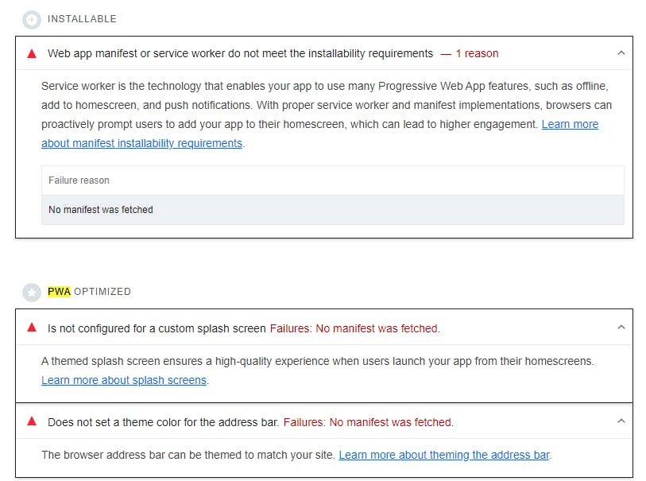646x481 pixels.
Task: Click the Installable plus circle icon
Action: pyautogui.click(x=32, y=19)
